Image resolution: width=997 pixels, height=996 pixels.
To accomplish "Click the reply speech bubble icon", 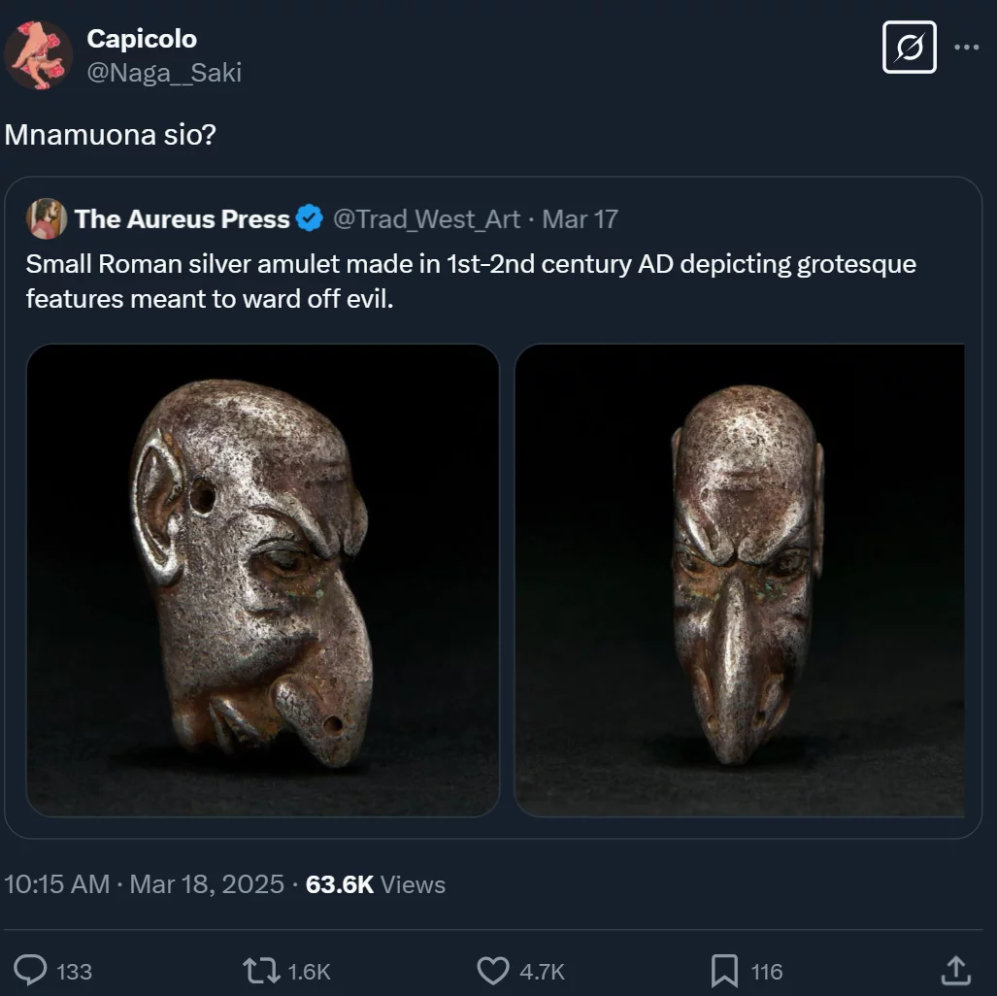I will pyautogui.click(x=32, y=971).
